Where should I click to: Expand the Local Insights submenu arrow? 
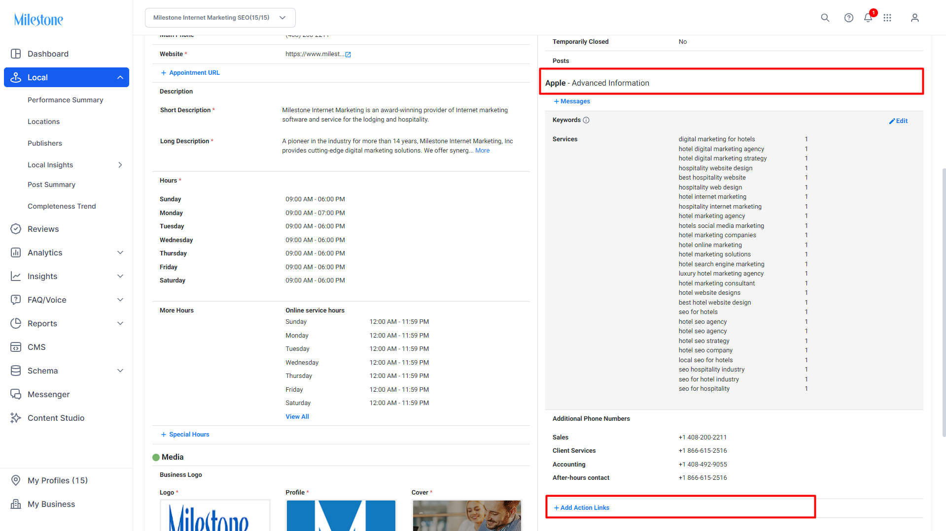(x=120, y=165)
